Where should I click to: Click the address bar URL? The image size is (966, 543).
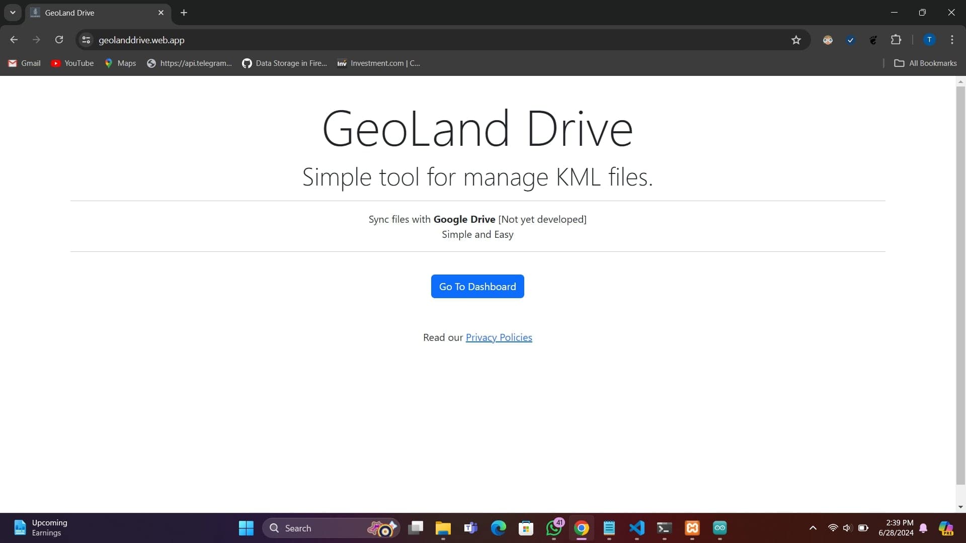click(x=141, y=40)
